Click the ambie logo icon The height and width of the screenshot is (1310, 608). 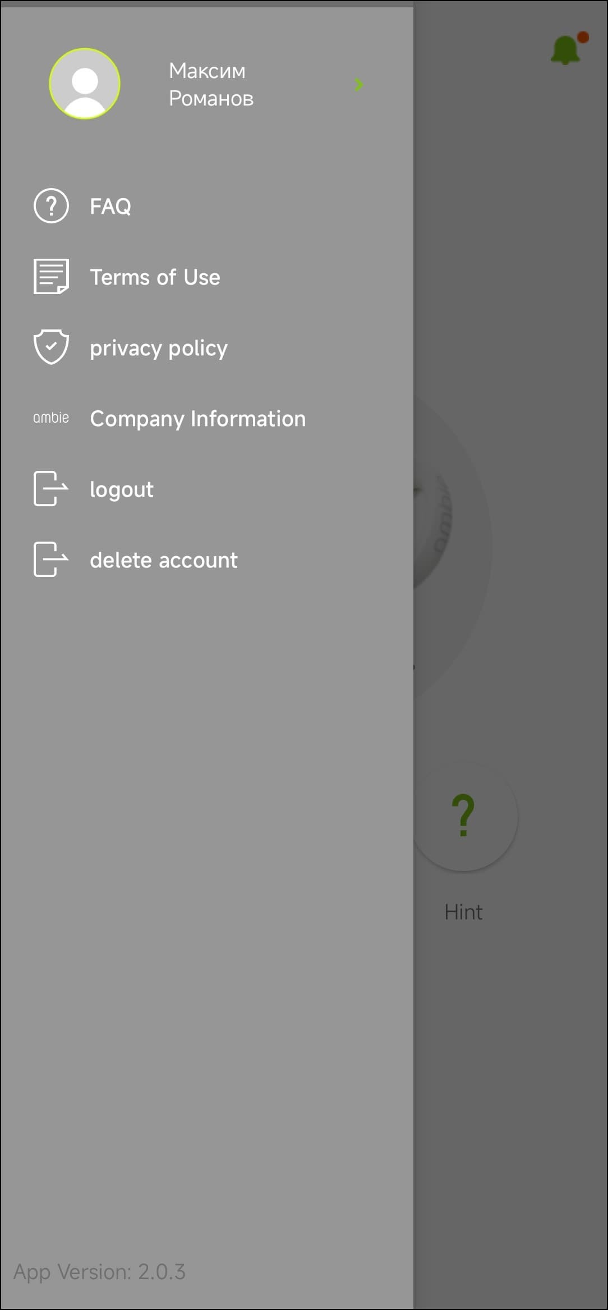tap(51, 418)
